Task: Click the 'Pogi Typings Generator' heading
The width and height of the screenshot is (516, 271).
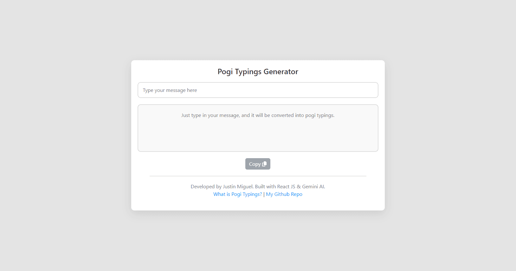Action: coord(258,72)
